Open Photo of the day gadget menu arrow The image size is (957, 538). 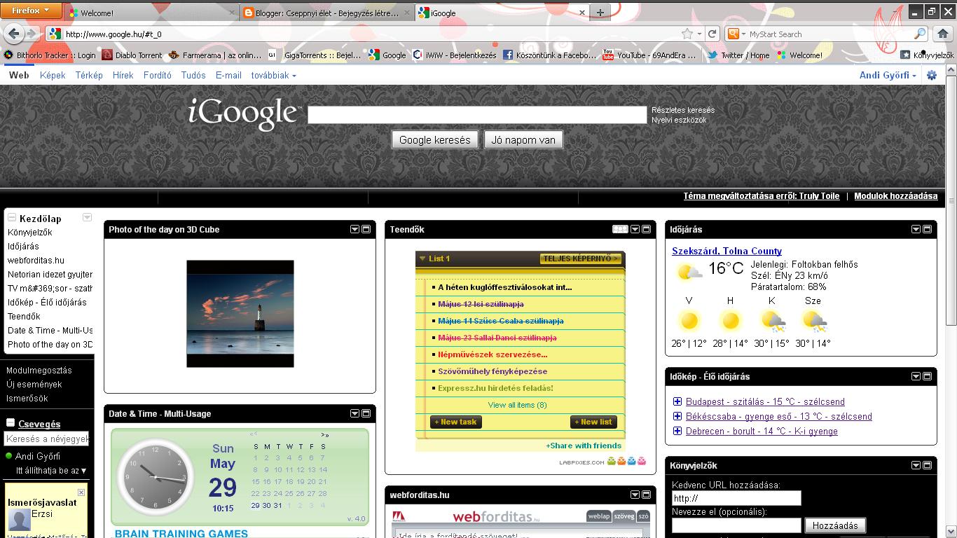point(354,229)
